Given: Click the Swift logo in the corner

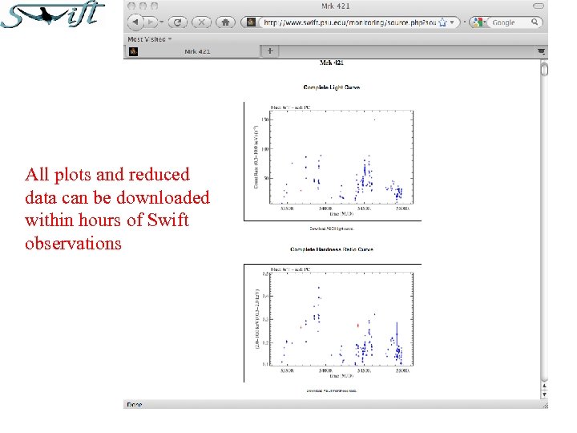Looking at the screenshot, I should pos(53,14).
